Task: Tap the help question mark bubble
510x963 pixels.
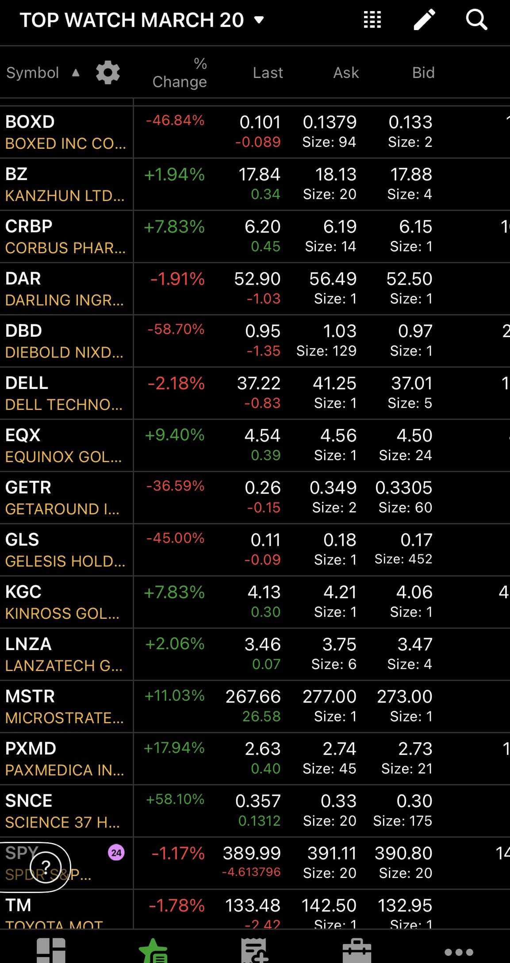Action: click(x=45, y=867)
